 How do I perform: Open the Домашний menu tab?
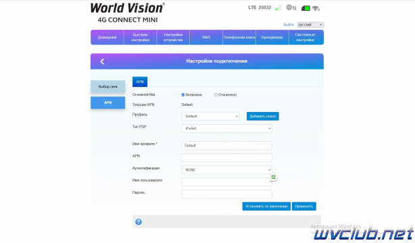(107, 37)
